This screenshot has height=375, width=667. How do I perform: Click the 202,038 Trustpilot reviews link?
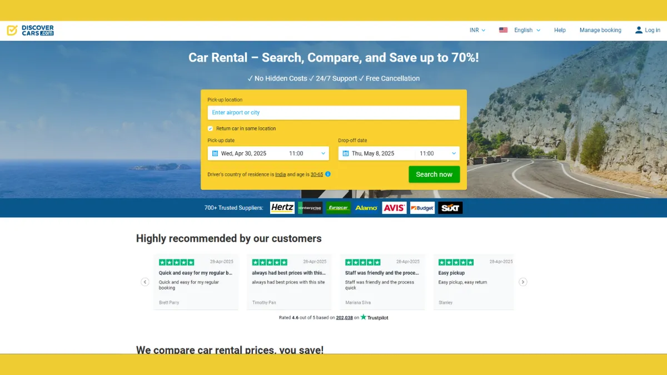point(345,318)
